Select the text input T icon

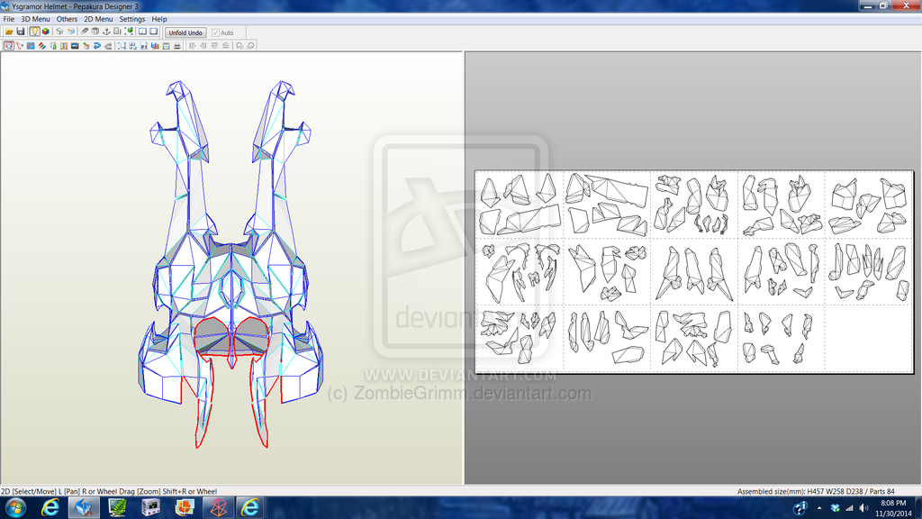(x=64, y=46)
